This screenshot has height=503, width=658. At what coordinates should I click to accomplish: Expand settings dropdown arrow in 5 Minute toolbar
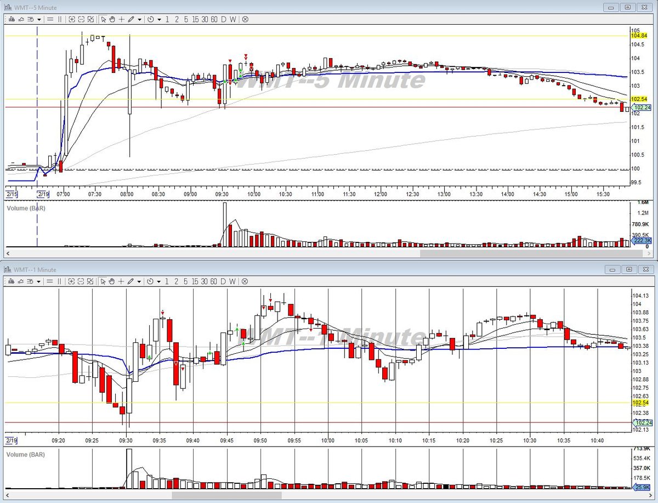[x=39, y=19]
